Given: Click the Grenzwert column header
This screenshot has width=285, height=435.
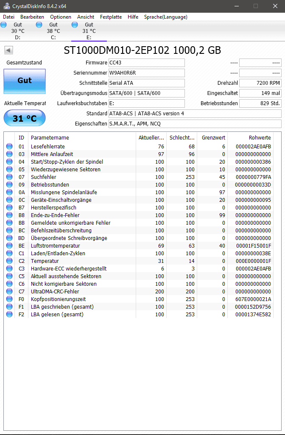Looking at the screenshot, I should point(212,138).
